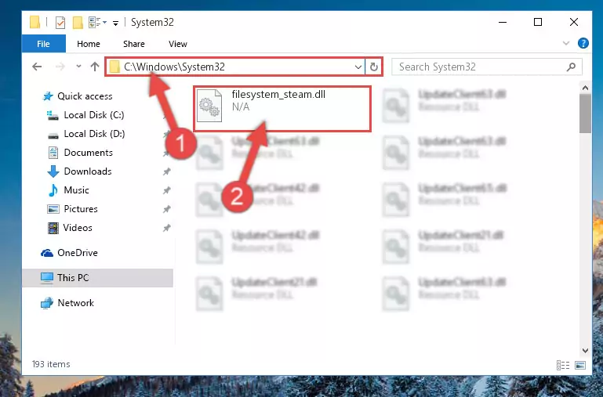Open Local Disk (C:) in sidebar

(94, 115)
